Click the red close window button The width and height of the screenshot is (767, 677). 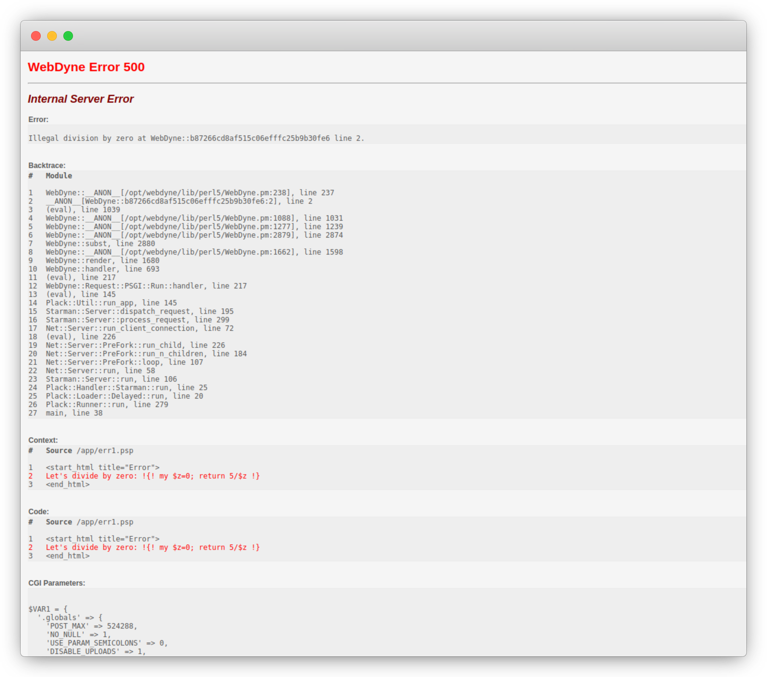point(36,36)
